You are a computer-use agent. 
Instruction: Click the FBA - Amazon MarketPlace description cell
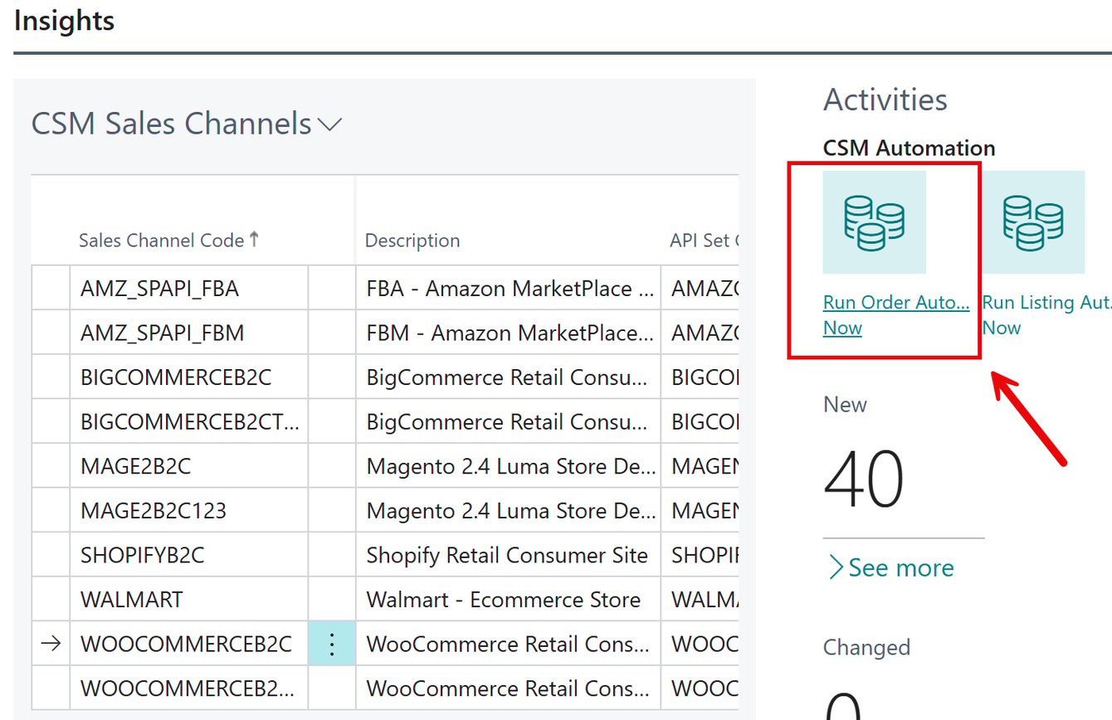click(510, 289)
